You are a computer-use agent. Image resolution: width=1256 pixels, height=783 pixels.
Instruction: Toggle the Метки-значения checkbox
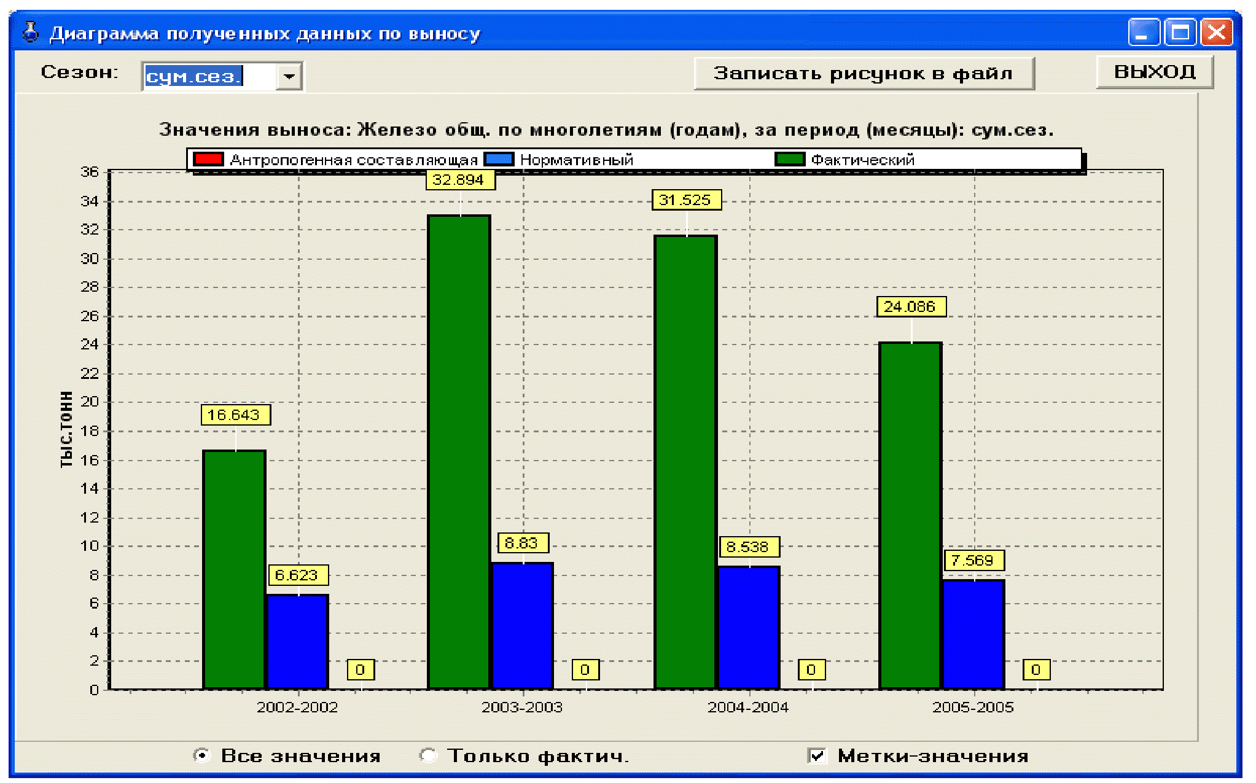click(x=817, y=755)
